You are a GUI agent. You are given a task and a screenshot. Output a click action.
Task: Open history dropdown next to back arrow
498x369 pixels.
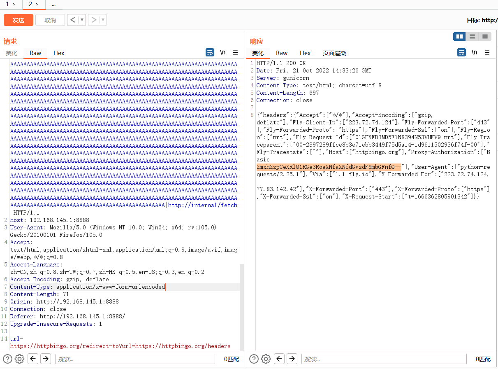click(x=82, y=20)
